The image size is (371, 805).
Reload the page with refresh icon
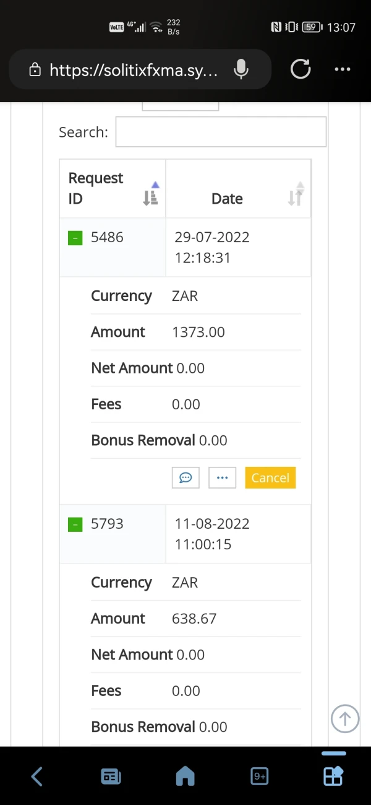click(301, 69)
